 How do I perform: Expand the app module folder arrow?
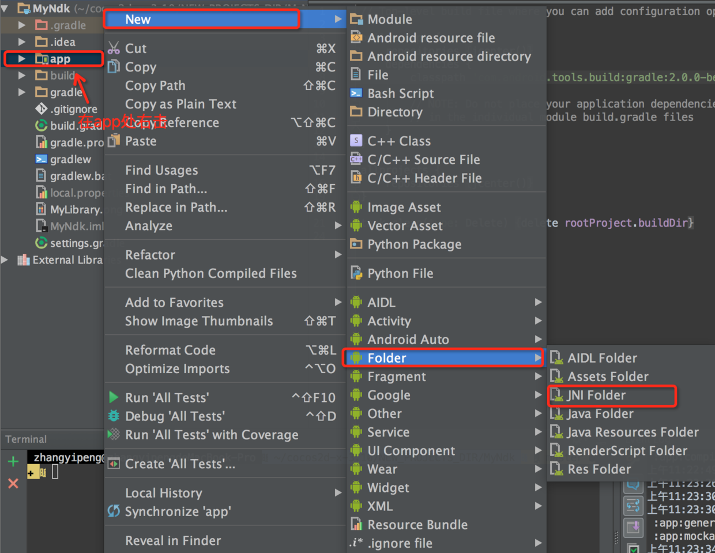pos(22,59)
